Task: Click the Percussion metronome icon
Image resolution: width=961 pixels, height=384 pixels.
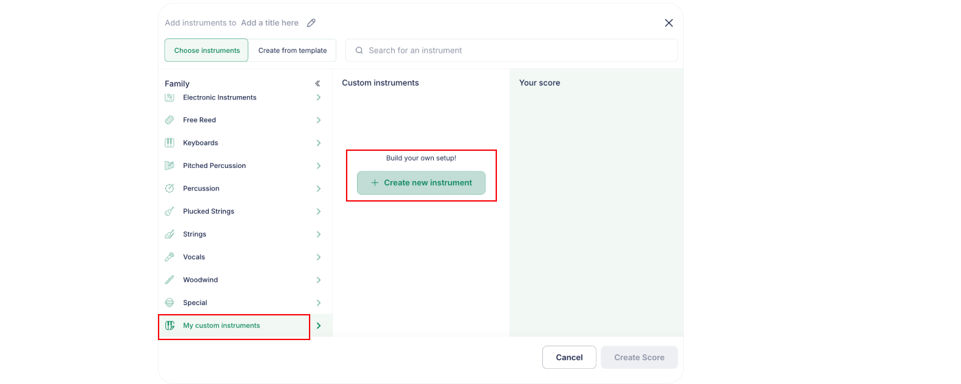Action: pyautogui.click(x=170, y=189)
